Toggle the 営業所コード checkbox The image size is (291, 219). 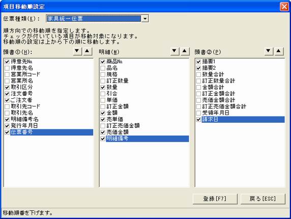(7, 74)
